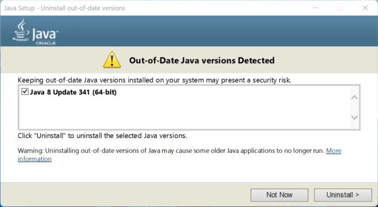Click the Warning text about older applications
The image size is (378, 207).
point(170,151)
